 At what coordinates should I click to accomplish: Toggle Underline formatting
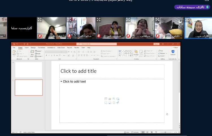[x=51, y=56]
